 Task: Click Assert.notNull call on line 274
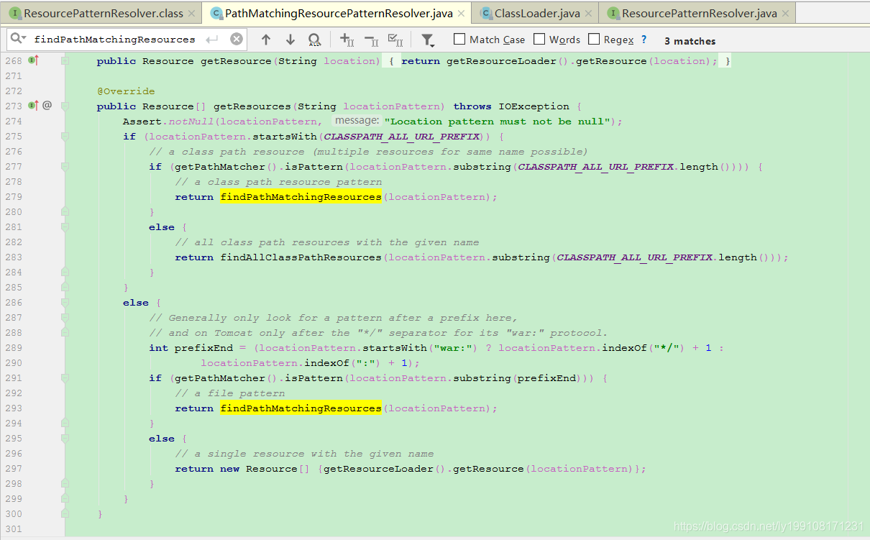(168, 122)
